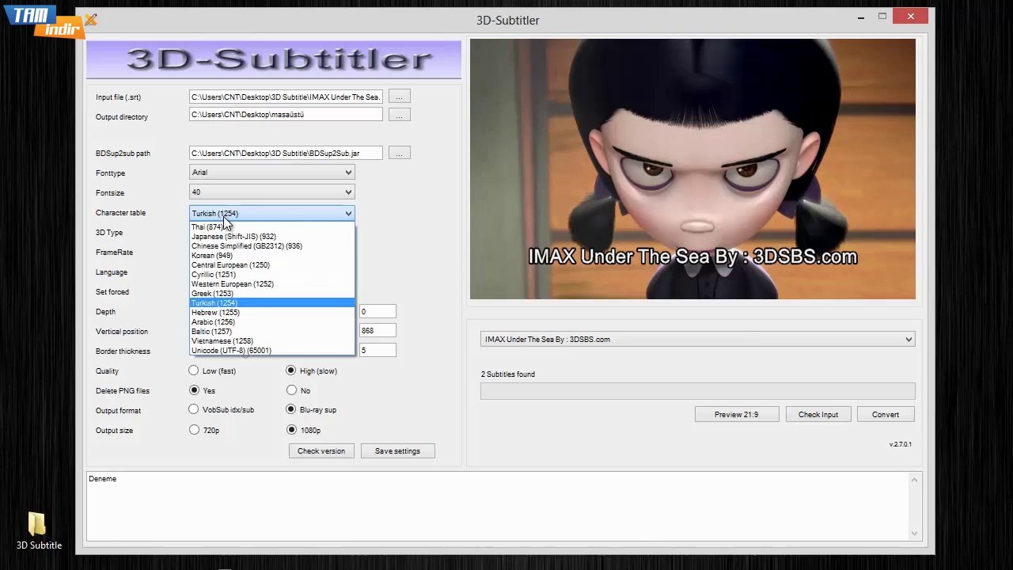Choose Japanese (Shift-JIS) (932) from list
This screenshot has width=1013, height=570.
[272, 237]
